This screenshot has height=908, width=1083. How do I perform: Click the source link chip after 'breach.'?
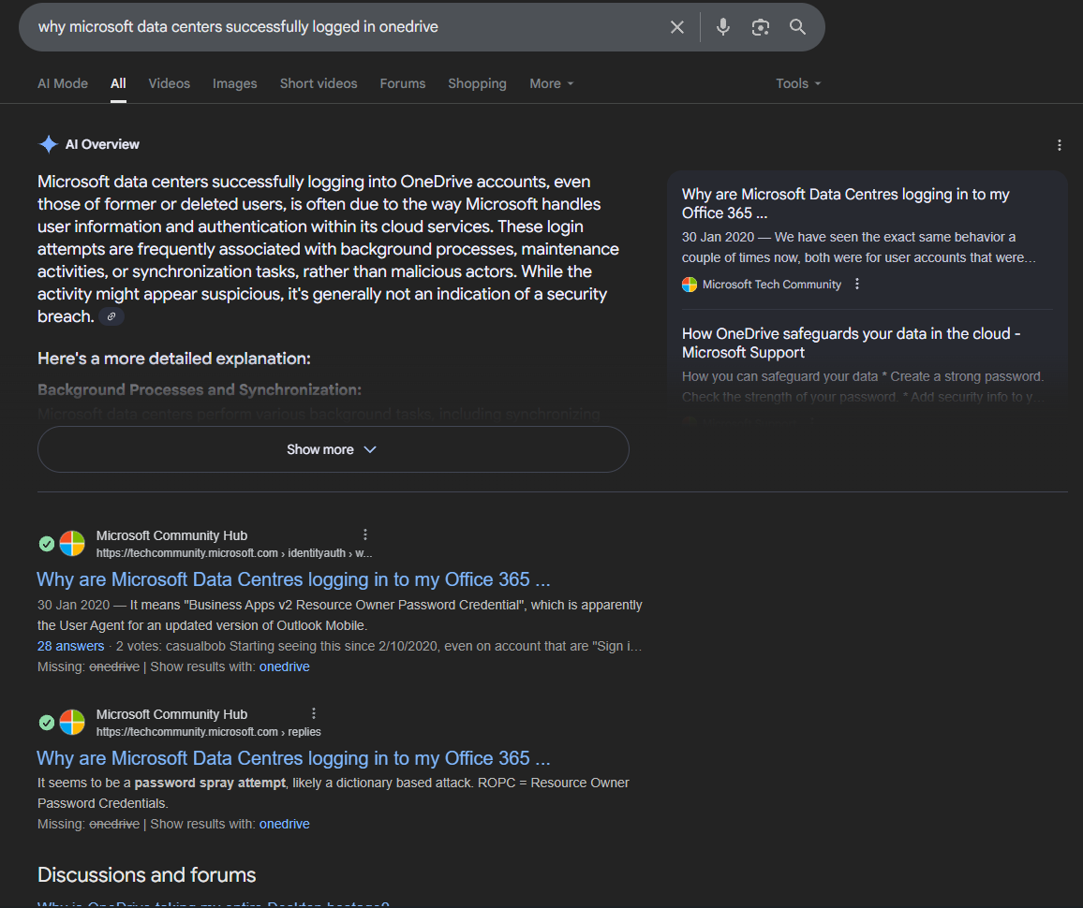click(111, 316)
